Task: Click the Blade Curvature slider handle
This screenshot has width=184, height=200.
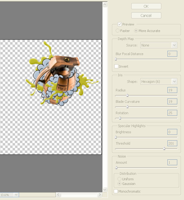Action: pyautogui.click(x=127, y=107)
